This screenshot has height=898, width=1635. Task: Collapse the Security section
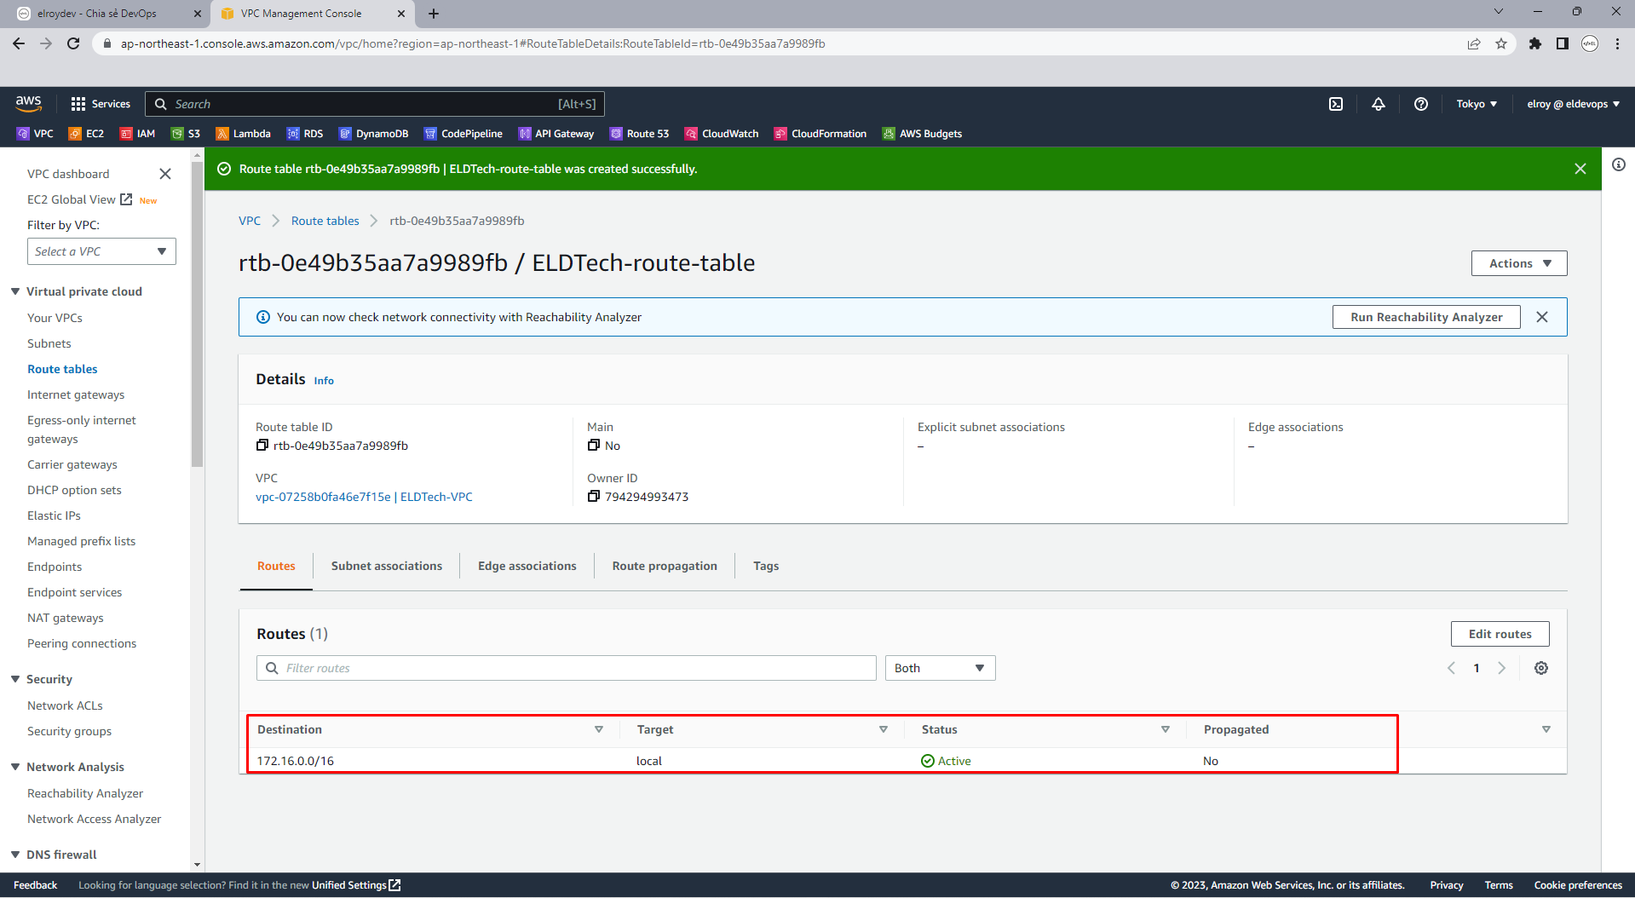[x=15, y=679]
